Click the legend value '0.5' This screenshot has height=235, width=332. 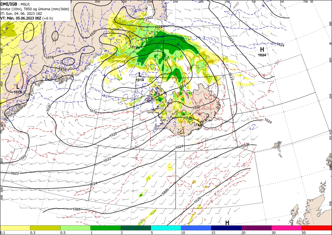tap(63, 233)
